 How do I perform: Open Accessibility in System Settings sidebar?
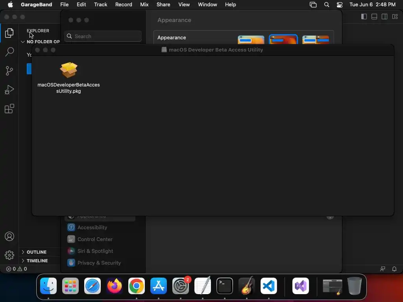[x=100, y=227]
